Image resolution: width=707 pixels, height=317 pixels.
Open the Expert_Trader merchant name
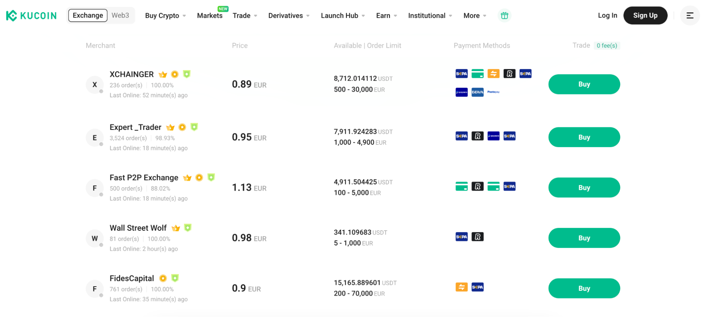pos(135,127)
